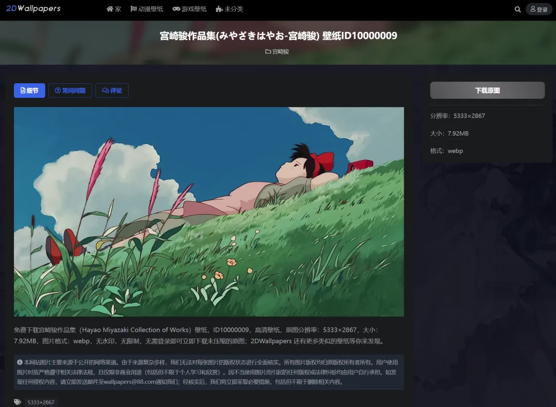
Task: Switch to the 常问问题 FAQ tab
Action: [70, 91]
